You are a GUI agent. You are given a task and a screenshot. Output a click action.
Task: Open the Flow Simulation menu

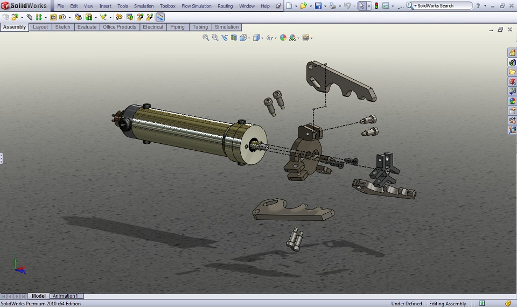[197, 6]
